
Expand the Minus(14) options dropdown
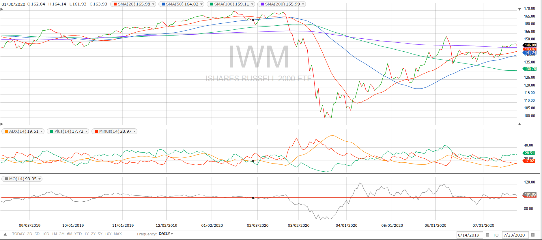click(x=134, y=132)
